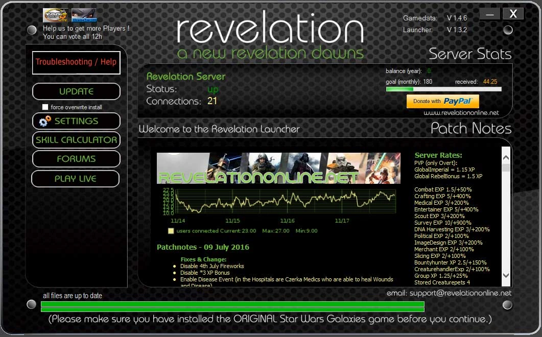Click the patch notes scroll-down arrow
The height and width of the screenshot is (337, 542).
[x=506, y=276]
